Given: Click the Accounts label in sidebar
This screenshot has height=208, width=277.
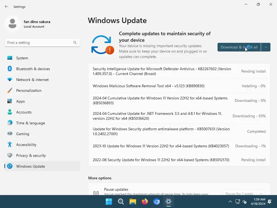Looking at the screenshot, I should tap(24, 112).
